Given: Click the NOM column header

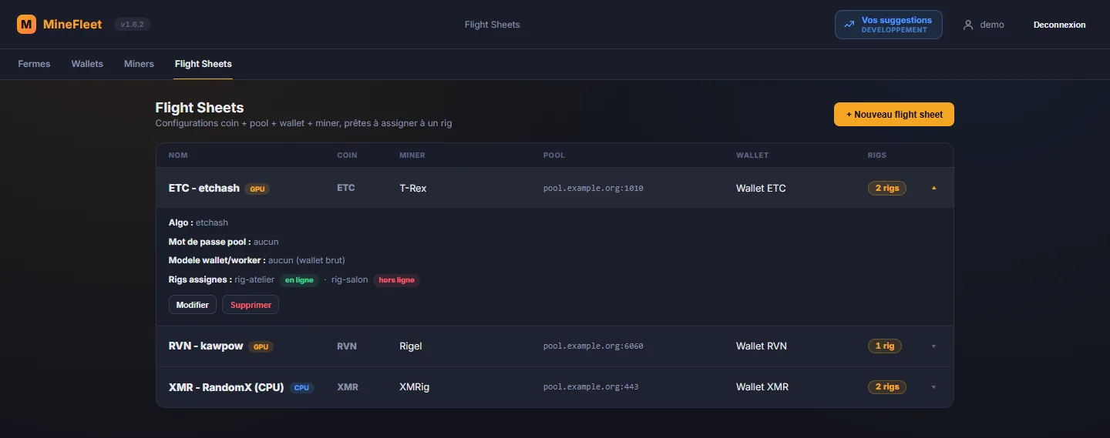Looking at the screenshot, I should coord(178,155).
